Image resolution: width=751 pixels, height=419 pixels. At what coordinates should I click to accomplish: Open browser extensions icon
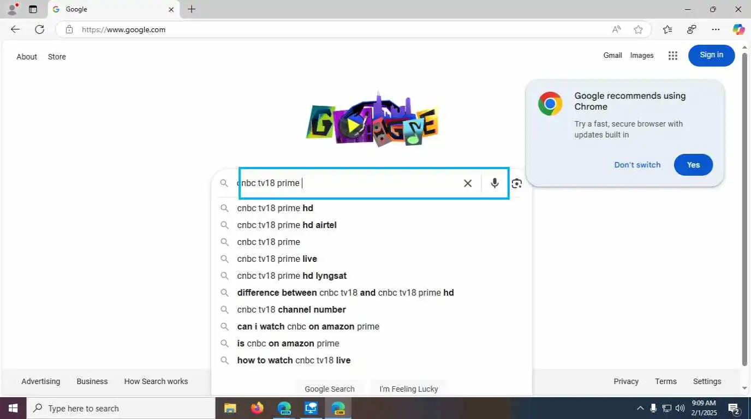tap(692, 29)
